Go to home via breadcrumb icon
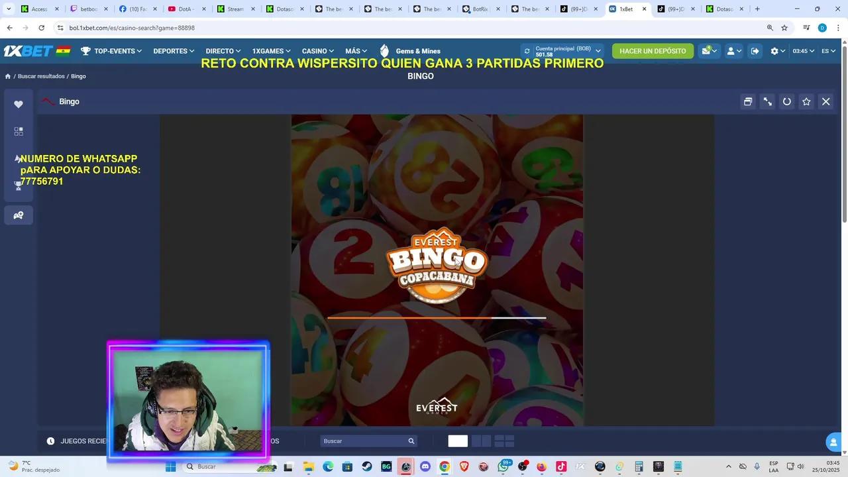 click(8, 76)
